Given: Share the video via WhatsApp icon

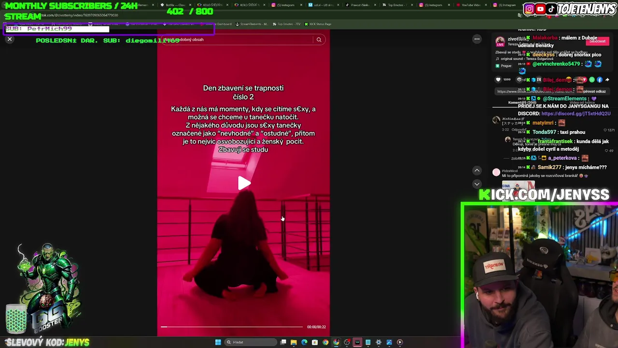Looking at the screenshot, I should 592,80.
